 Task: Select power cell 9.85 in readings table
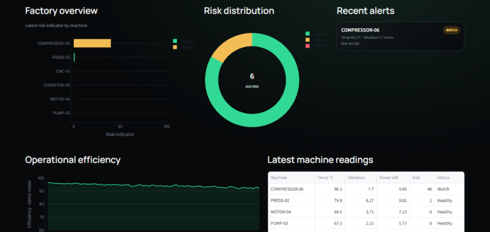click(393, 189)
